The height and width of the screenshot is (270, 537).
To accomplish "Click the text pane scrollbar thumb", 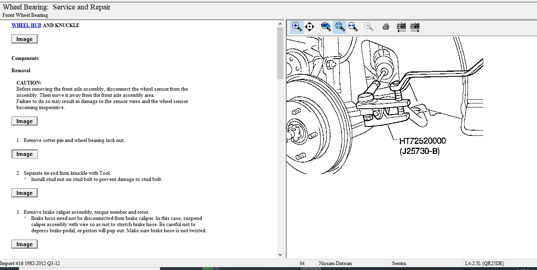I will 280,53.
